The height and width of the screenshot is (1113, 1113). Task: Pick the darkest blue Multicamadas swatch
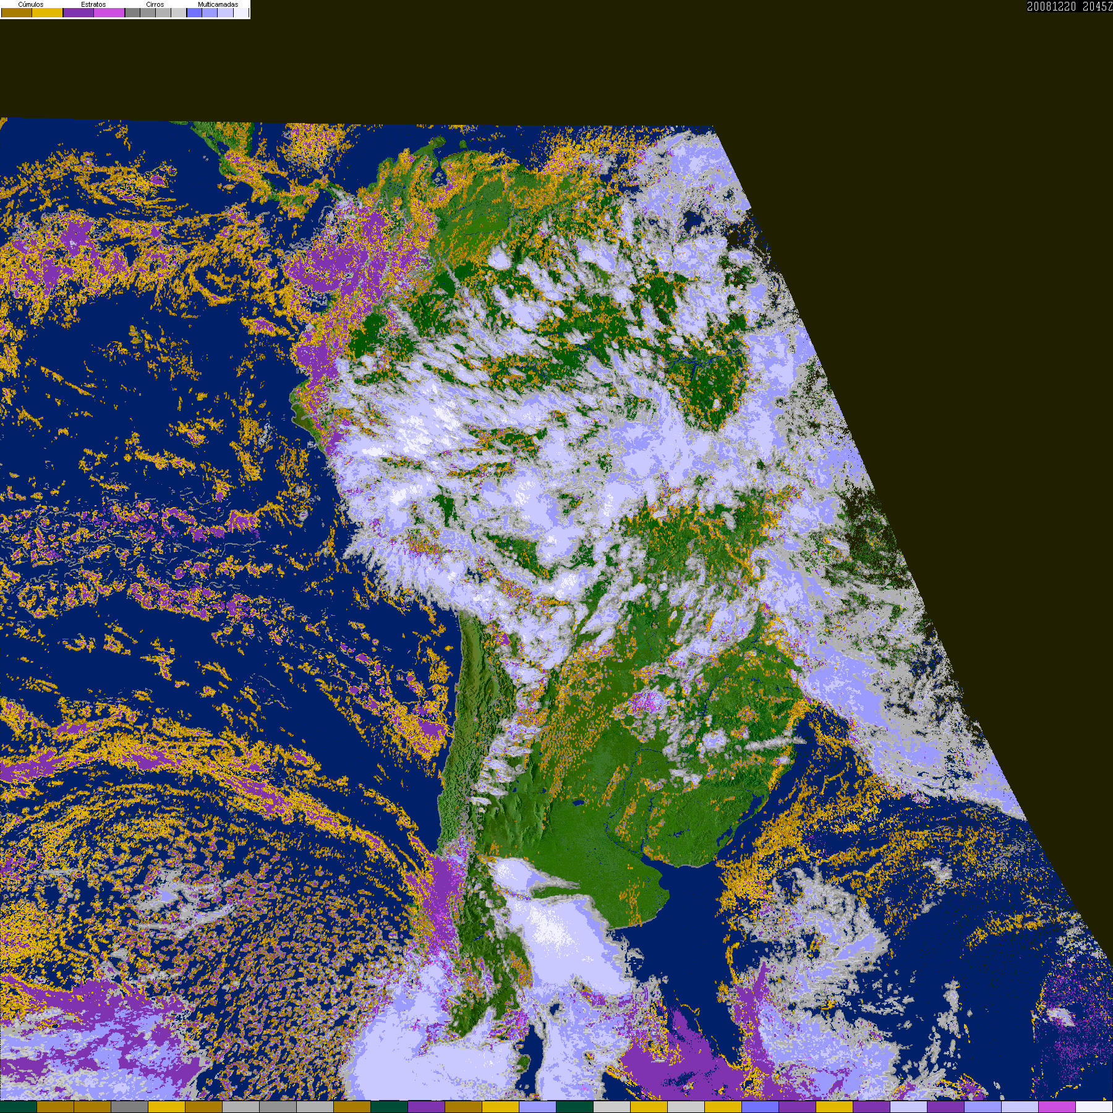(194, 12)
